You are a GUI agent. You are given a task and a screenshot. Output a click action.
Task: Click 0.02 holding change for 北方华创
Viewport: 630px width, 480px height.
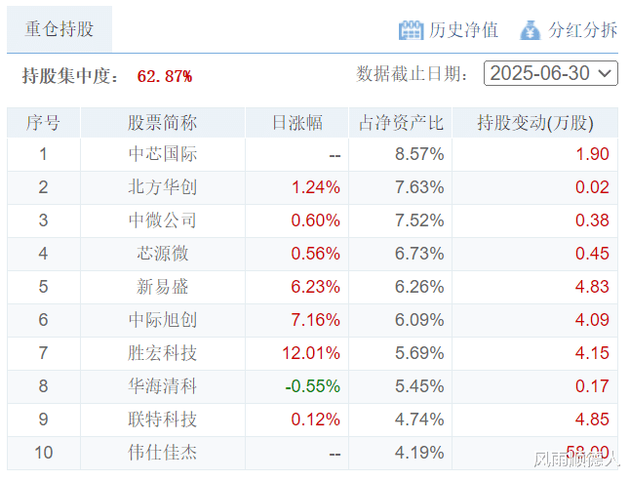(x=592, y=187)
